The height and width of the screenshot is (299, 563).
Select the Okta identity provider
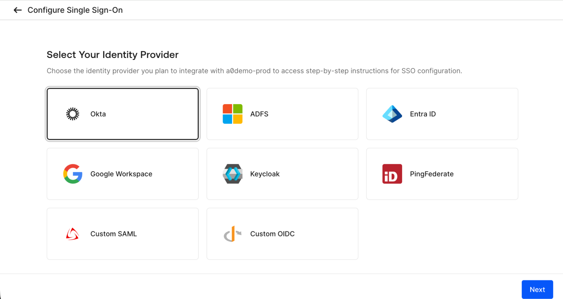(x=123, y=114)
